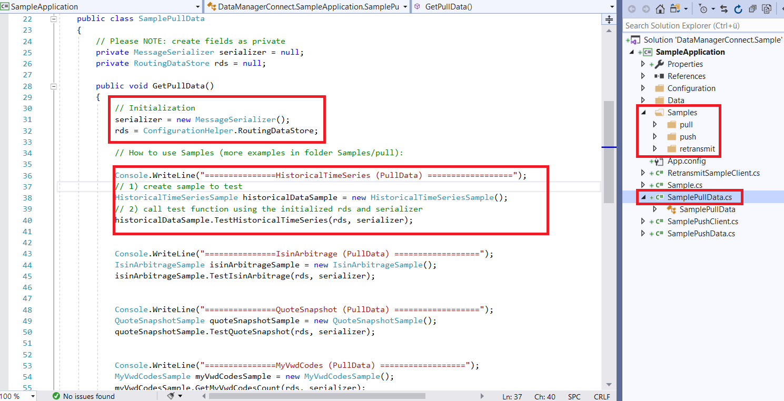Click the code cleanup broom icon
This screenshot has width=784, height=401.
pyautogui.click(x=171, y=396)
